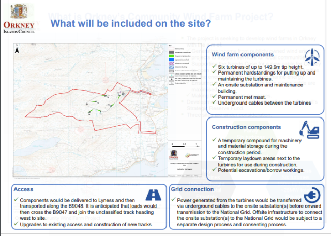Click the excavator construction icon
This screenshot has height=236, width=331.
tap(310, 129)
